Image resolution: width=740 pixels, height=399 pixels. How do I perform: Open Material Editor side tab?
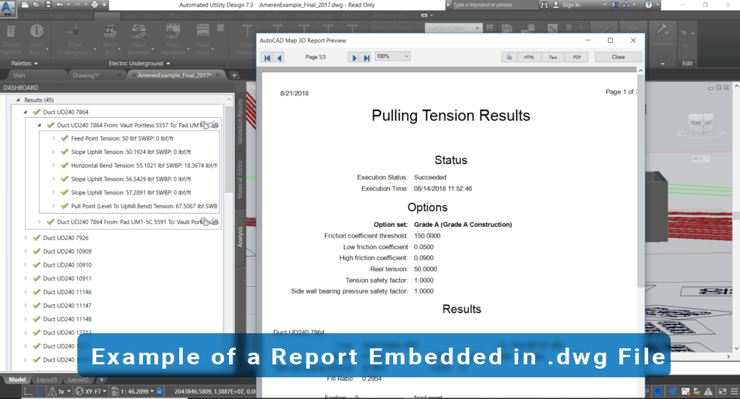[240, 179]
